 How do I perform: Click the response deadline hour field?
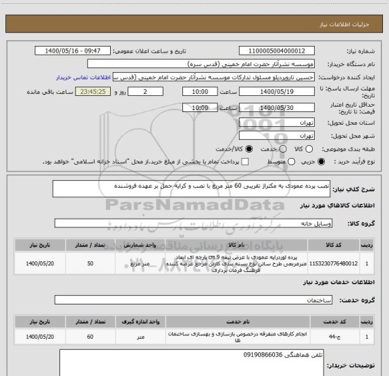tap(200, 92)
